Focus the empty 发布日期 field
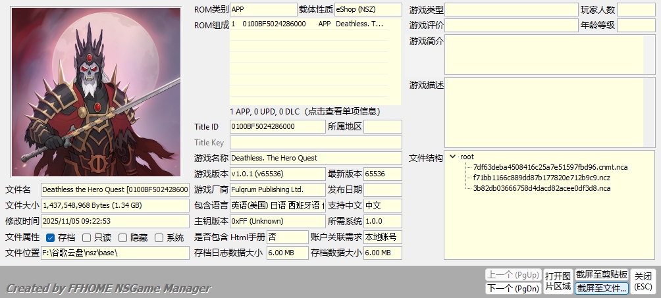 coord(383,189)
